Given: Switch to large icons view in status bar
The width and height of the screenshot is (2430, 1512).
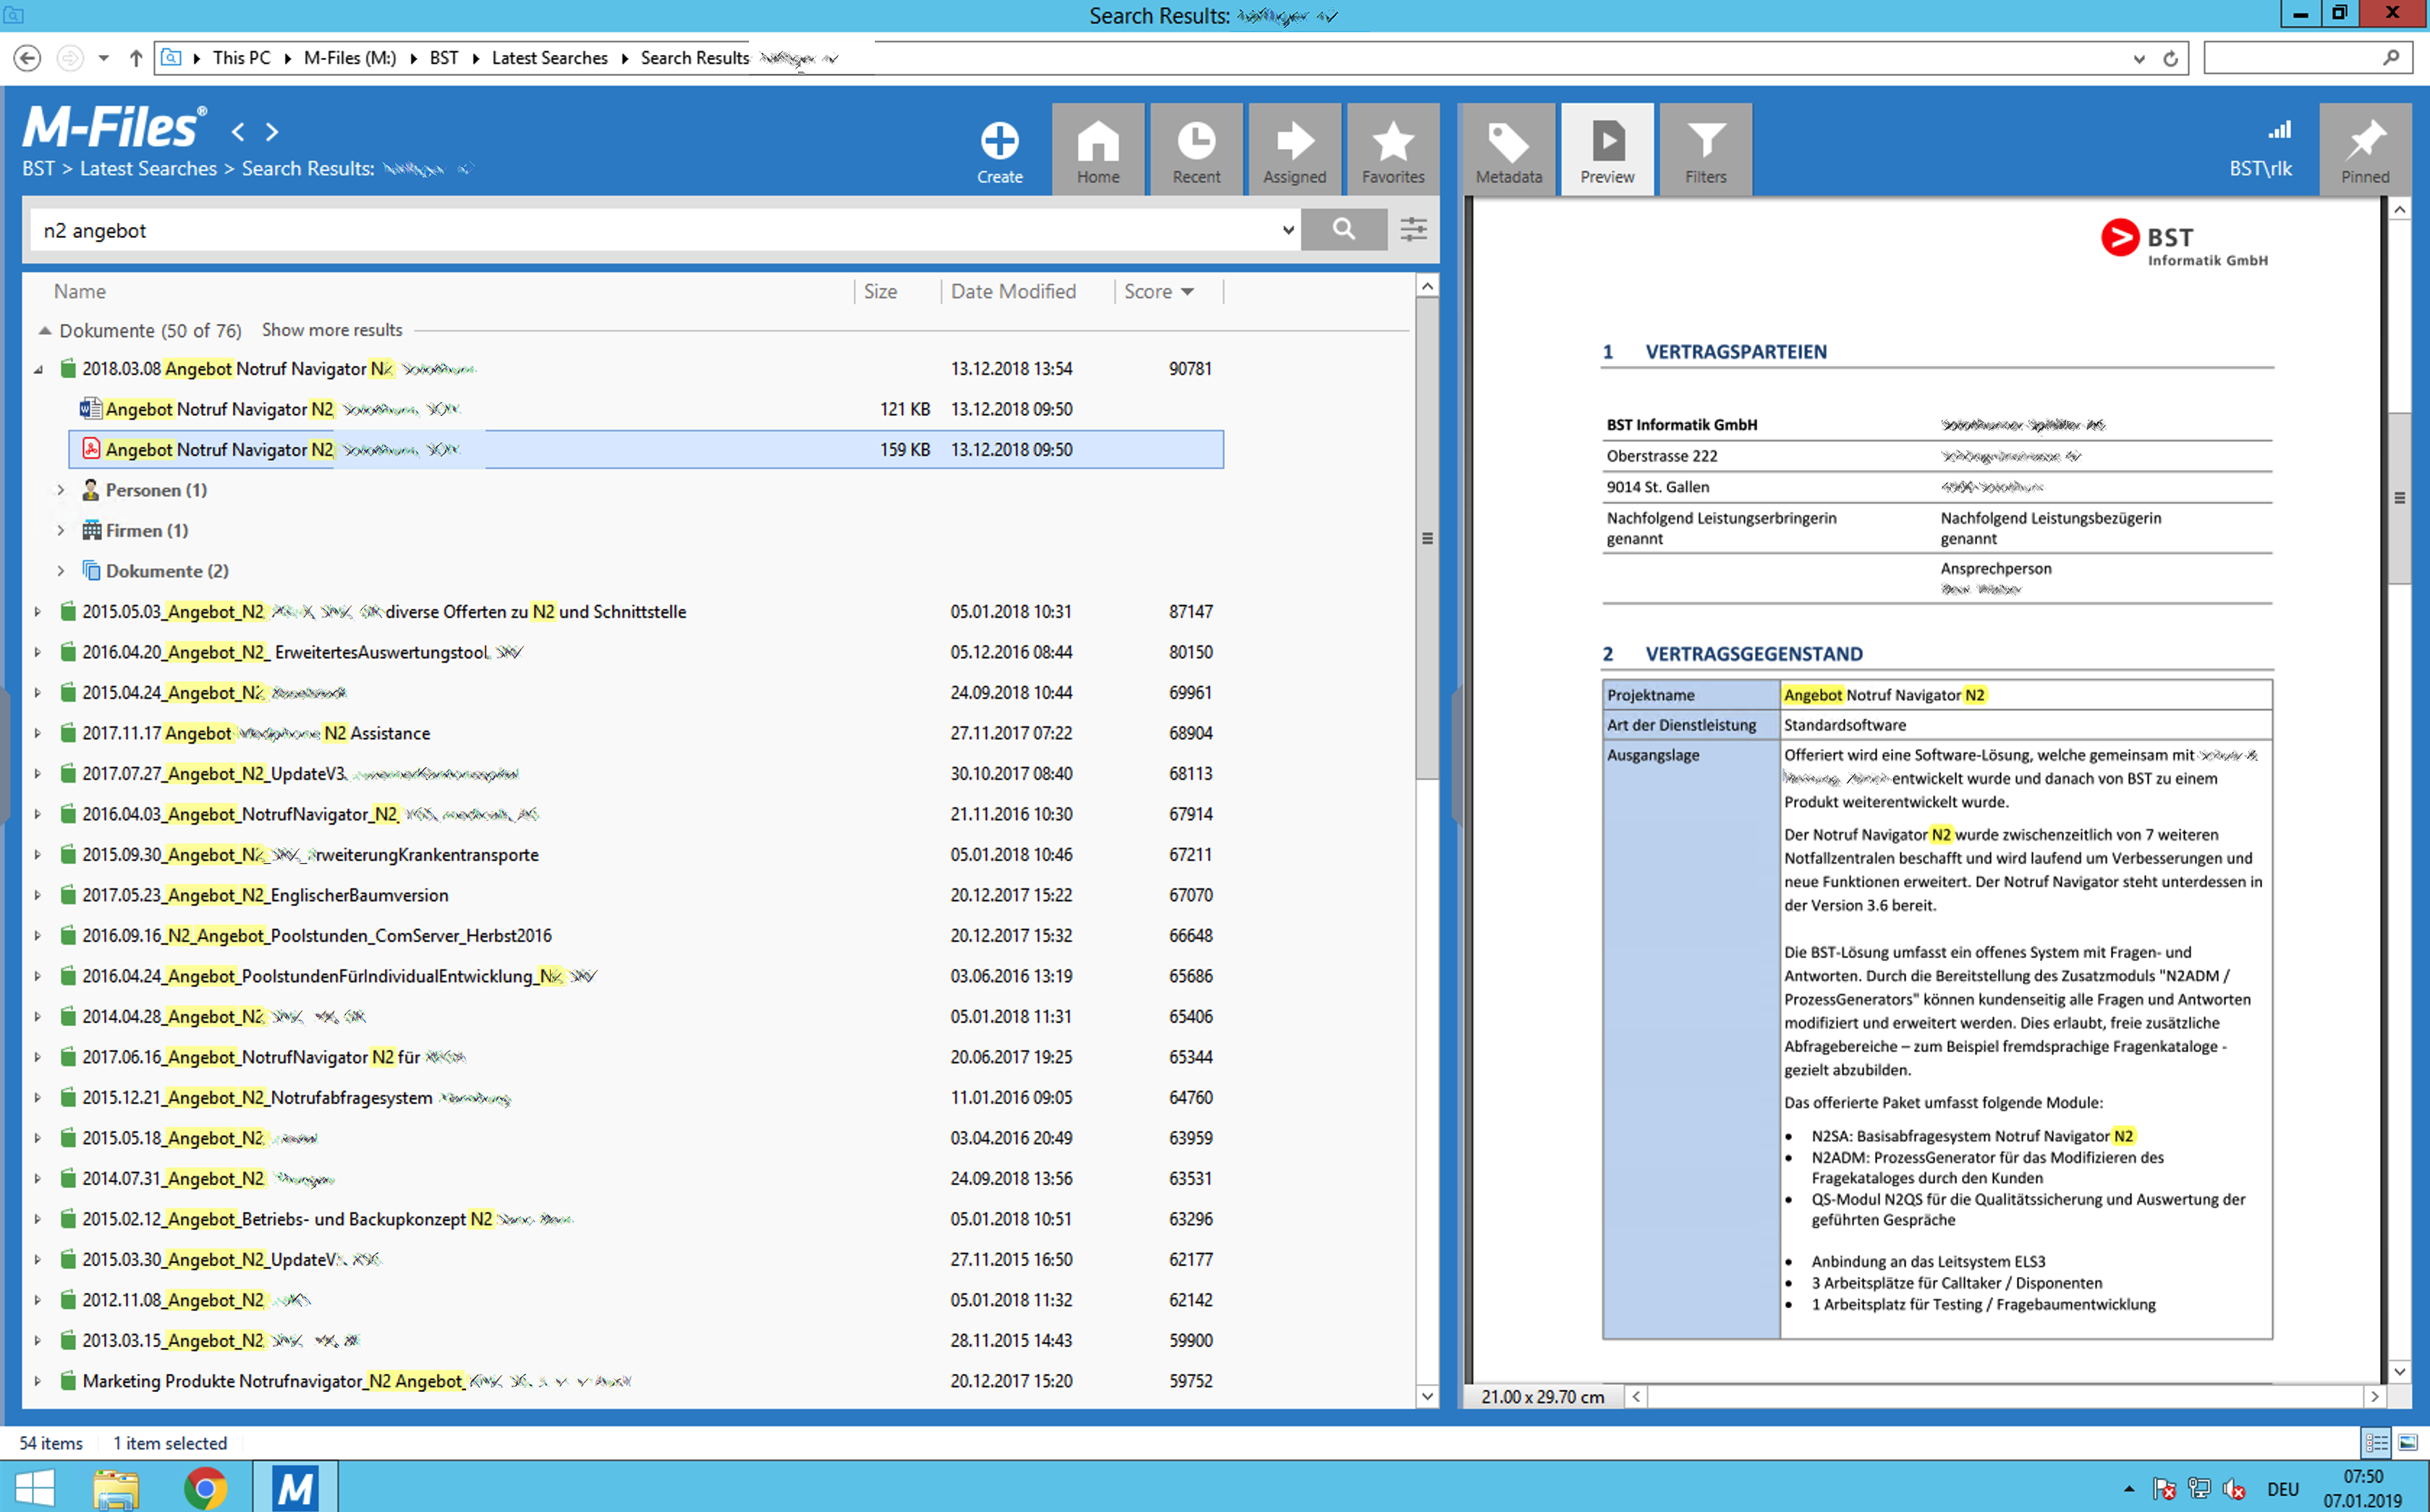Looking at the screenshot, I should (2409, 1443).
